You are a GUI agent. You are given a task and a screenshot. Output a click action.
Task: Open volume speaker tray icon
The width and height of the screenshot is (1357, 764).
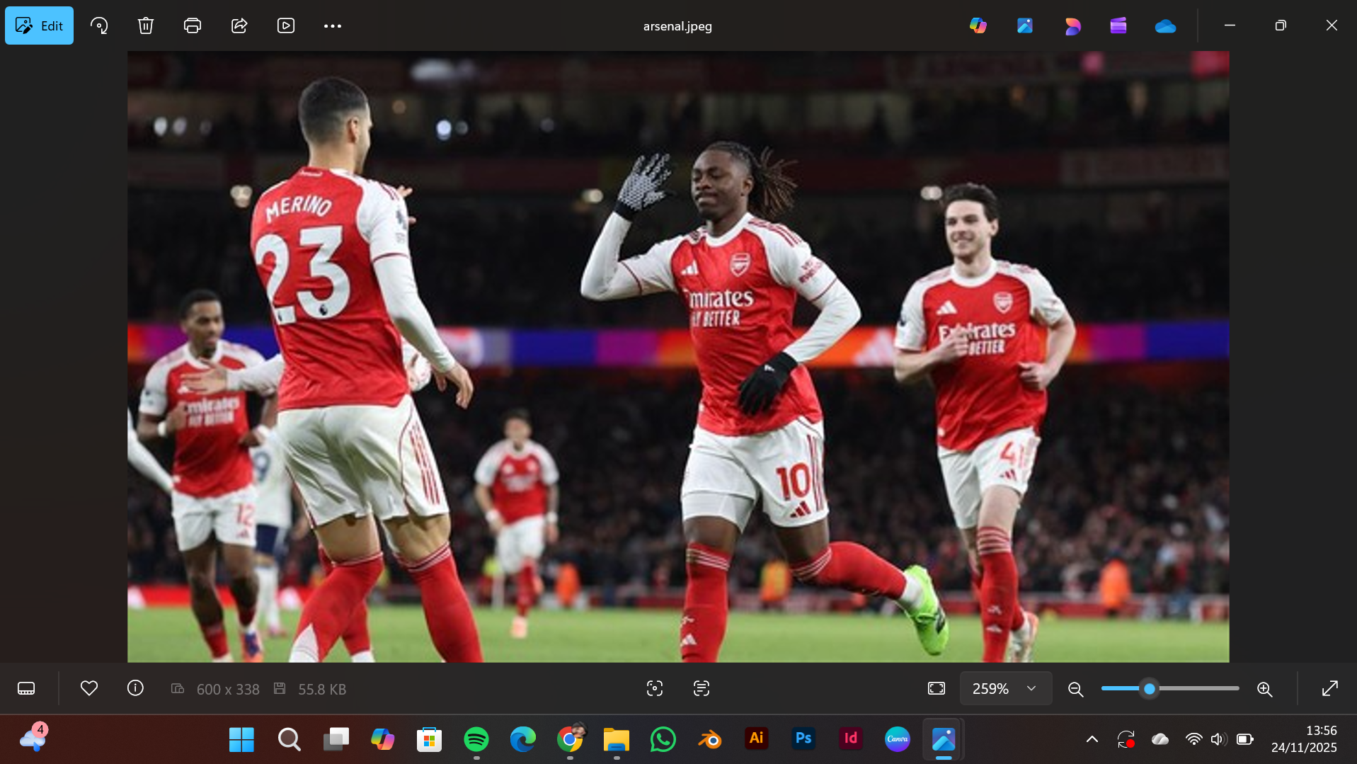pos(1218,739)
